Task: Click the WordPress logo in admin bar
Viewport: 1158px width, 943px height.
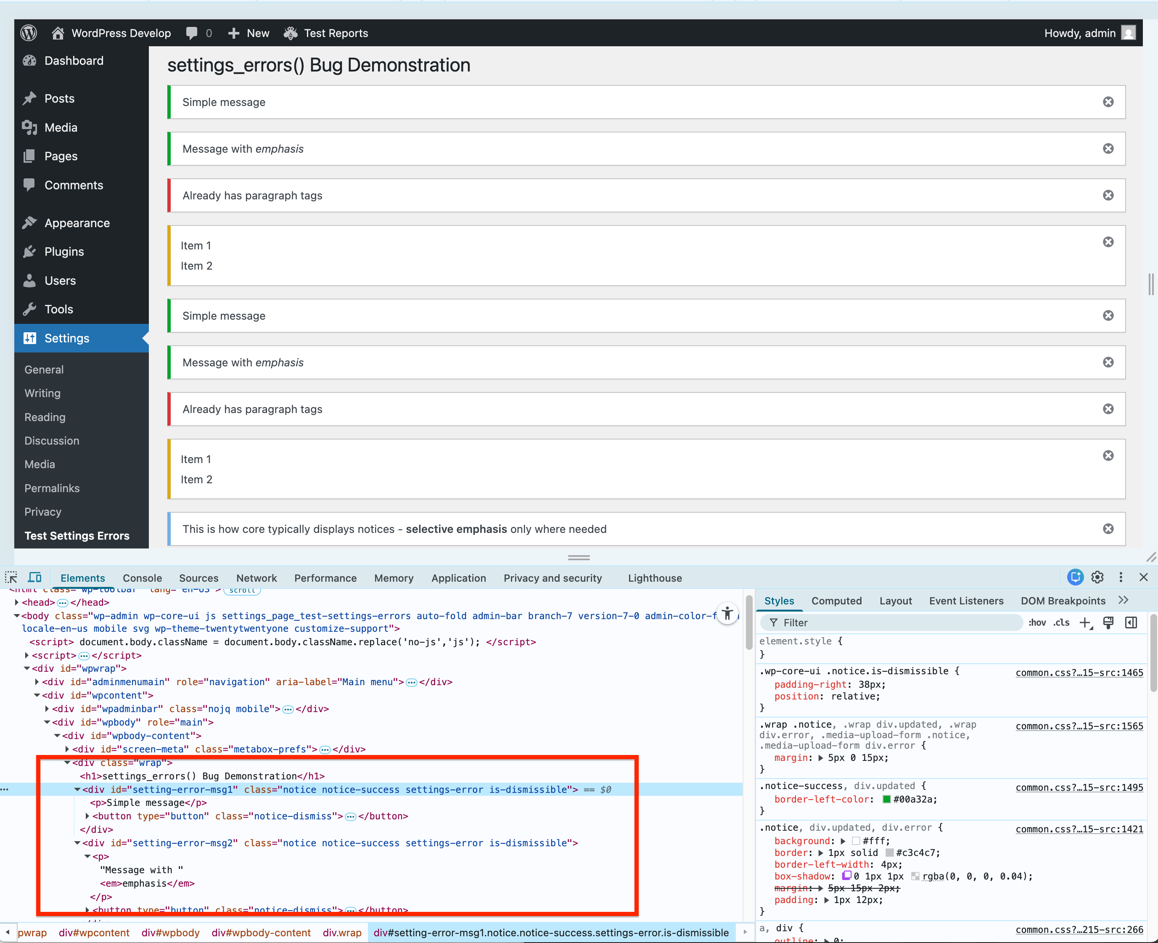Action: coord(28,33)
